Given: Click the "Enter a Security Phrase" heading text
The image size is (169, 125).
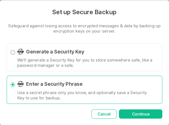Looking at the screenshot, I should 54,84.
